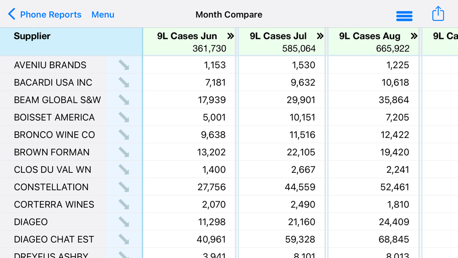Select the 10,151 cell for BOISSET AMERICA

[x=302, y=117]
